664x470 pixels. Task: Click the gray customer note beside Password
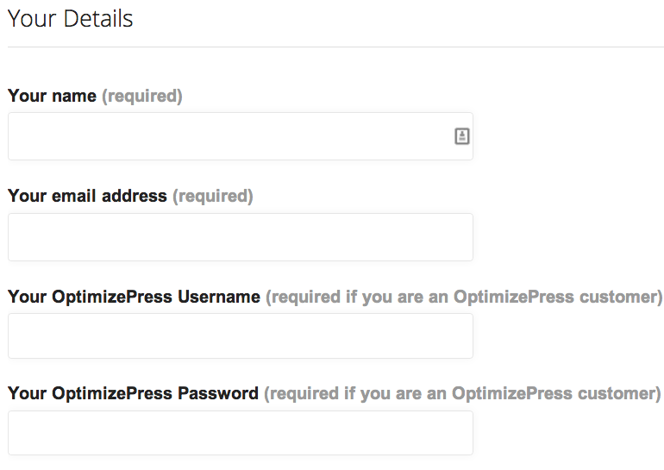click(462, 393)
